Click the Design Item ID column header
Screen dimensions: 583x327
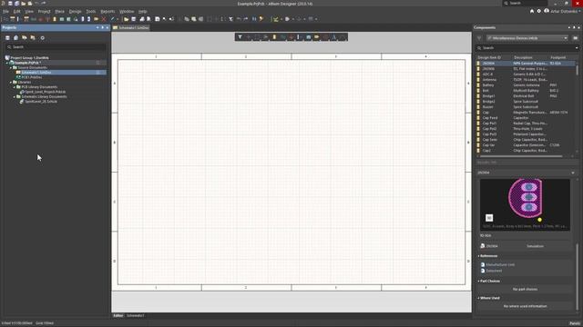(x=489, y=58)
